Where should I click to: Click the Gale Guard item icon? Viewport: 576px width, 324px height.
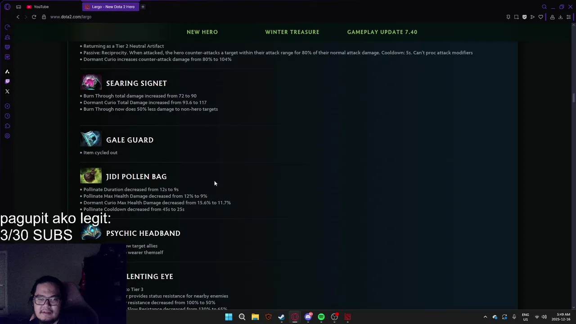coord(91,139)
